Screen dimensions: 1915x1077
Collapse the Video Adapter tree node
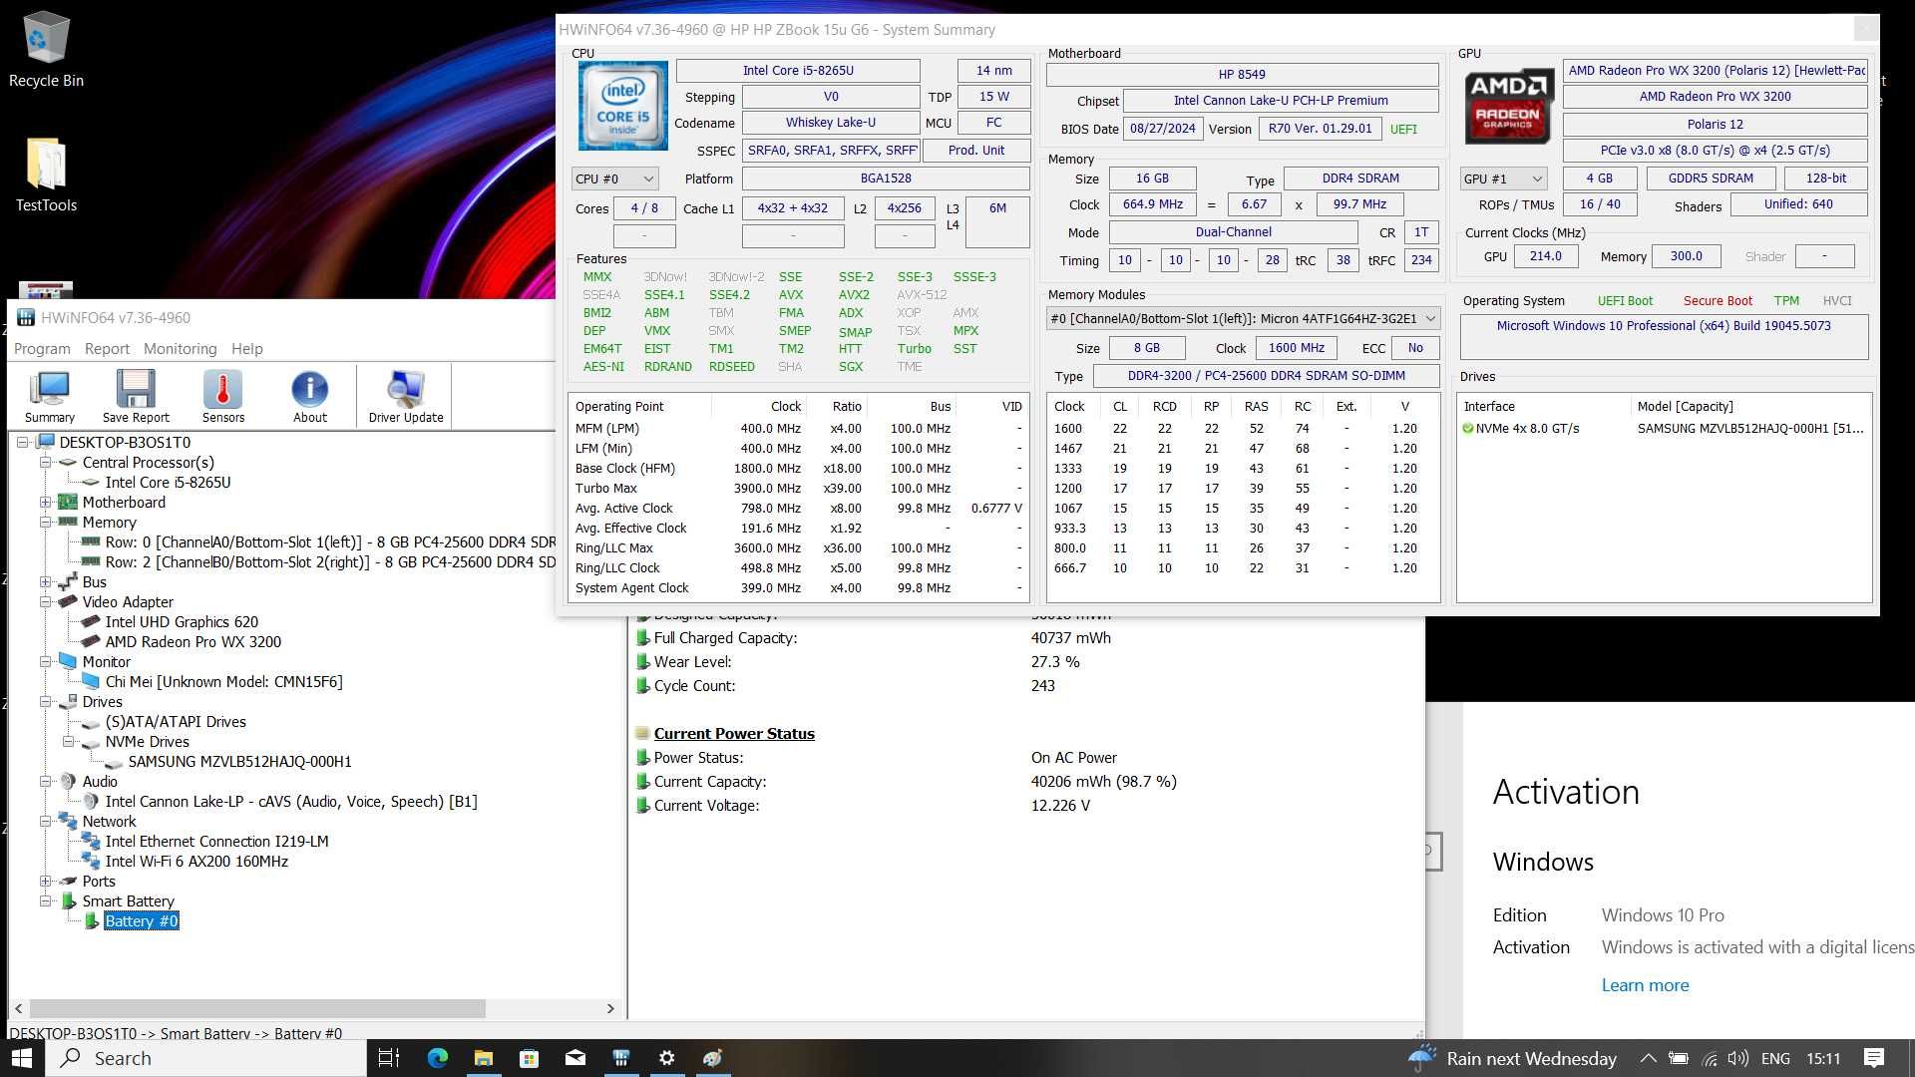pyautogui.click(x=45, y=601)
